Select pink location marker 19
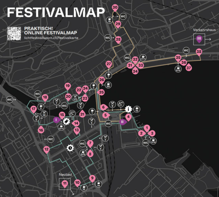 coord(68,86)
